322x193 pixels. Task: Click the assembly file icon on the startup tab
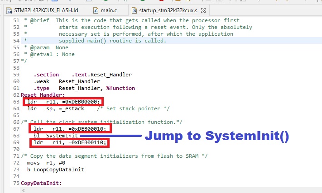[134, 10]
